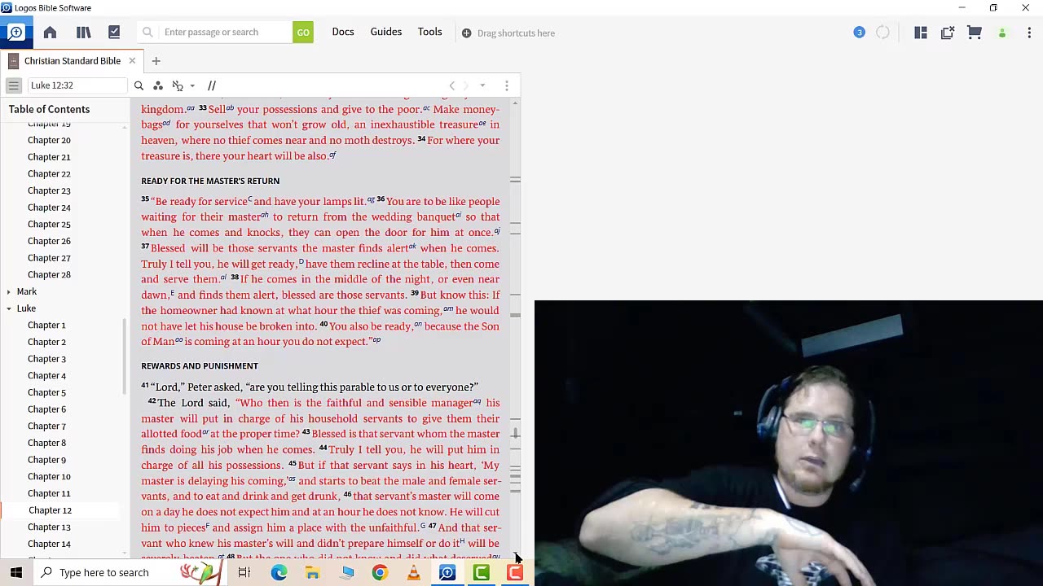The height and width of the screenshot is (586, 1043).
Task: Click the interlinear Greek letters icon
Action: (x=178, y=85)
